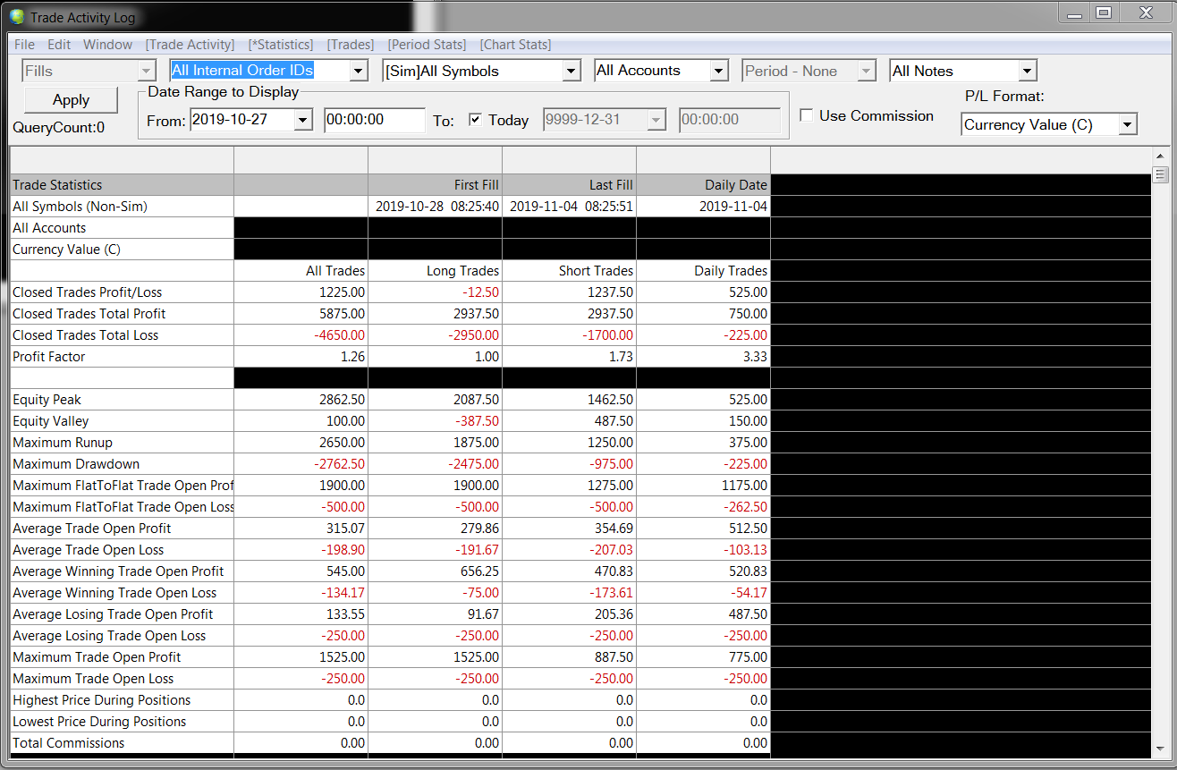1177x770 pixels.
Task: Click the From time field
Action: (x=375, y=120)
